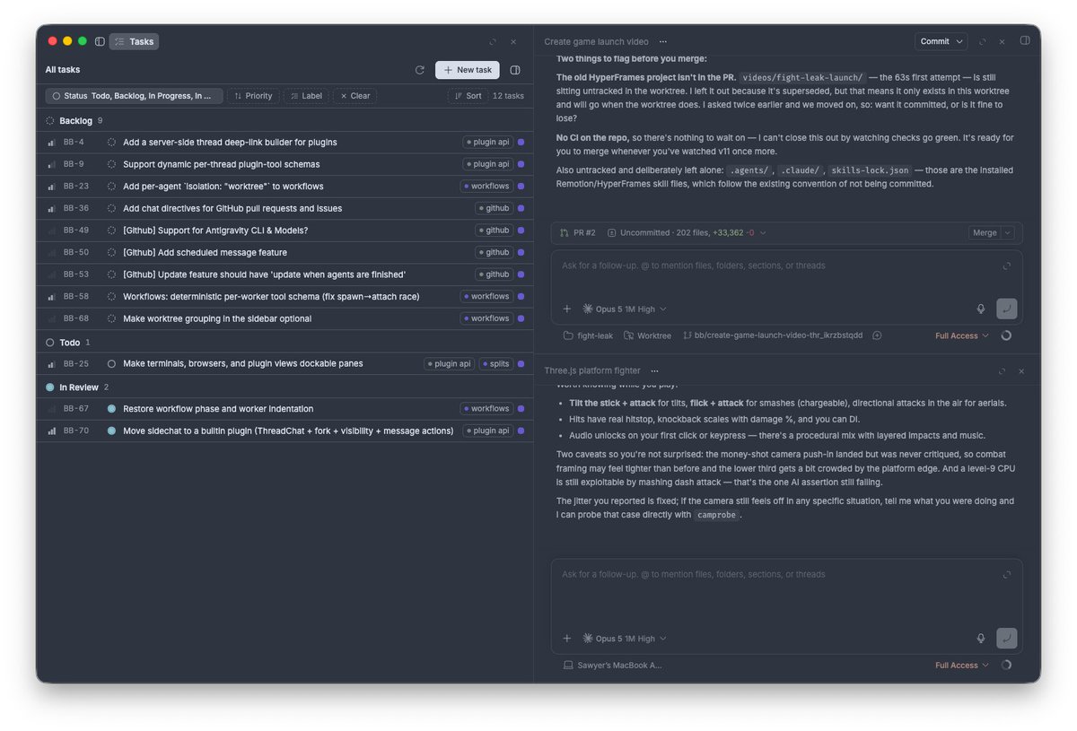Toggle status circle of BB-23 task
Viewport: 1077px width, 731px height.
[111, 187]
